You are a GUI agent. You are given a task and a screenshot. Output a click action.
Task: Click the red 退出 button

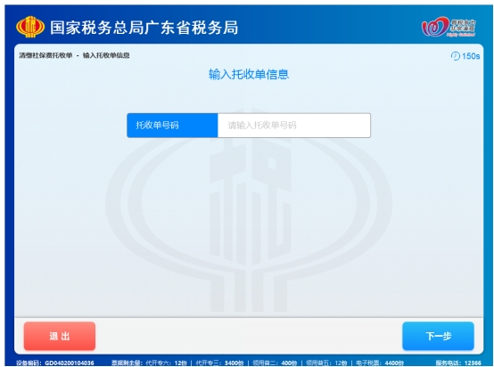coord(60,336)
